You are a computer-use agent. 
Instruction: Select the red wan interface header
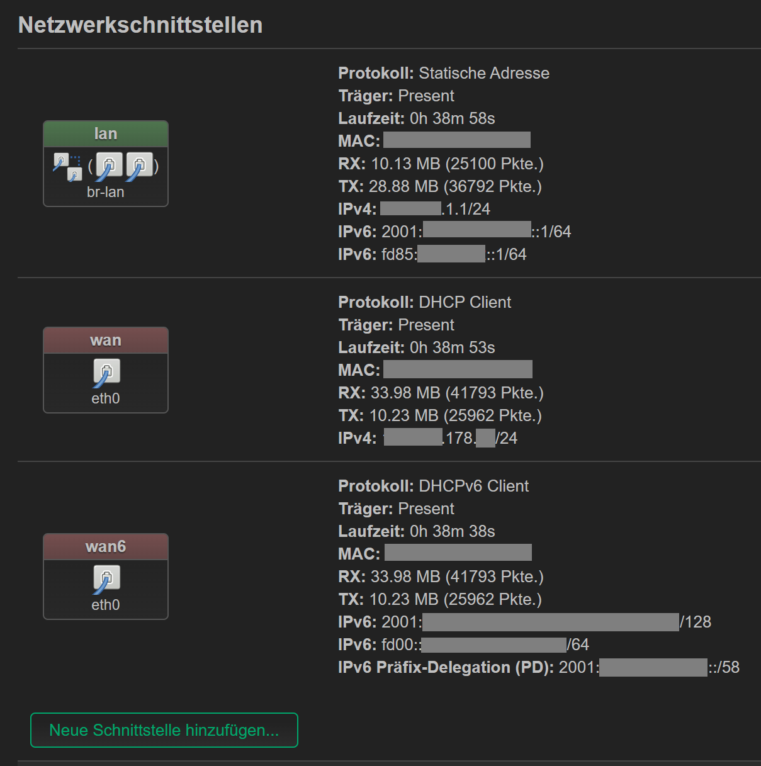pyautogui.click(x=106, y=341)
